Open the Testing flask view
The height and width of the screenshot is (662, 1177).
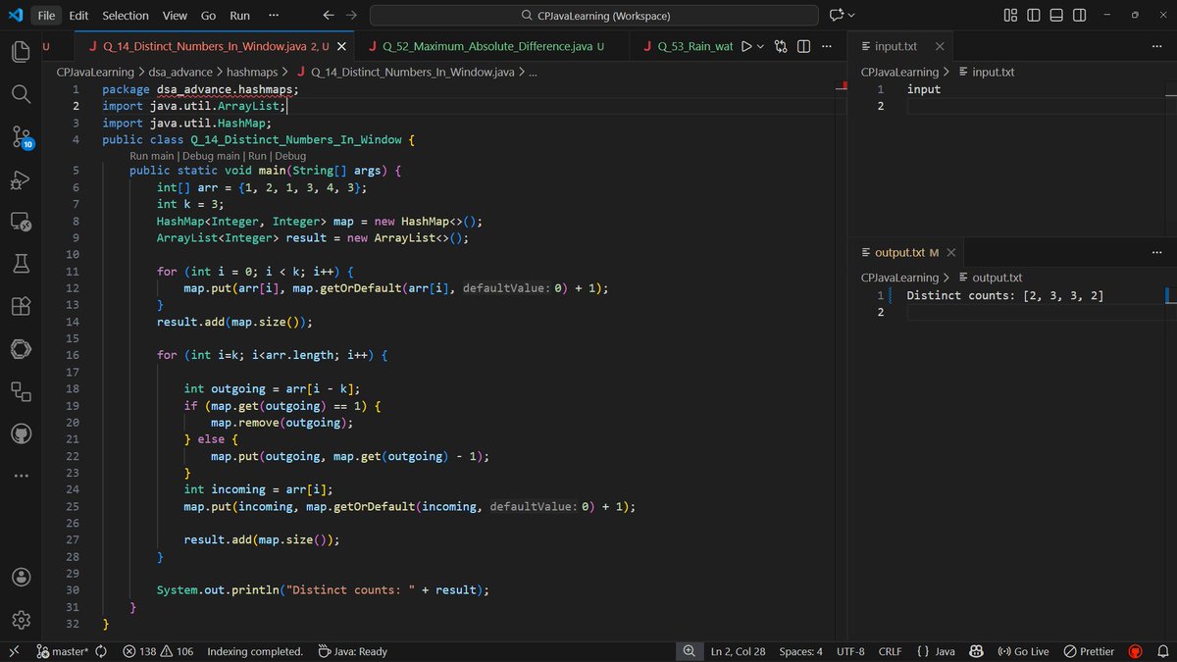point(22,264)
